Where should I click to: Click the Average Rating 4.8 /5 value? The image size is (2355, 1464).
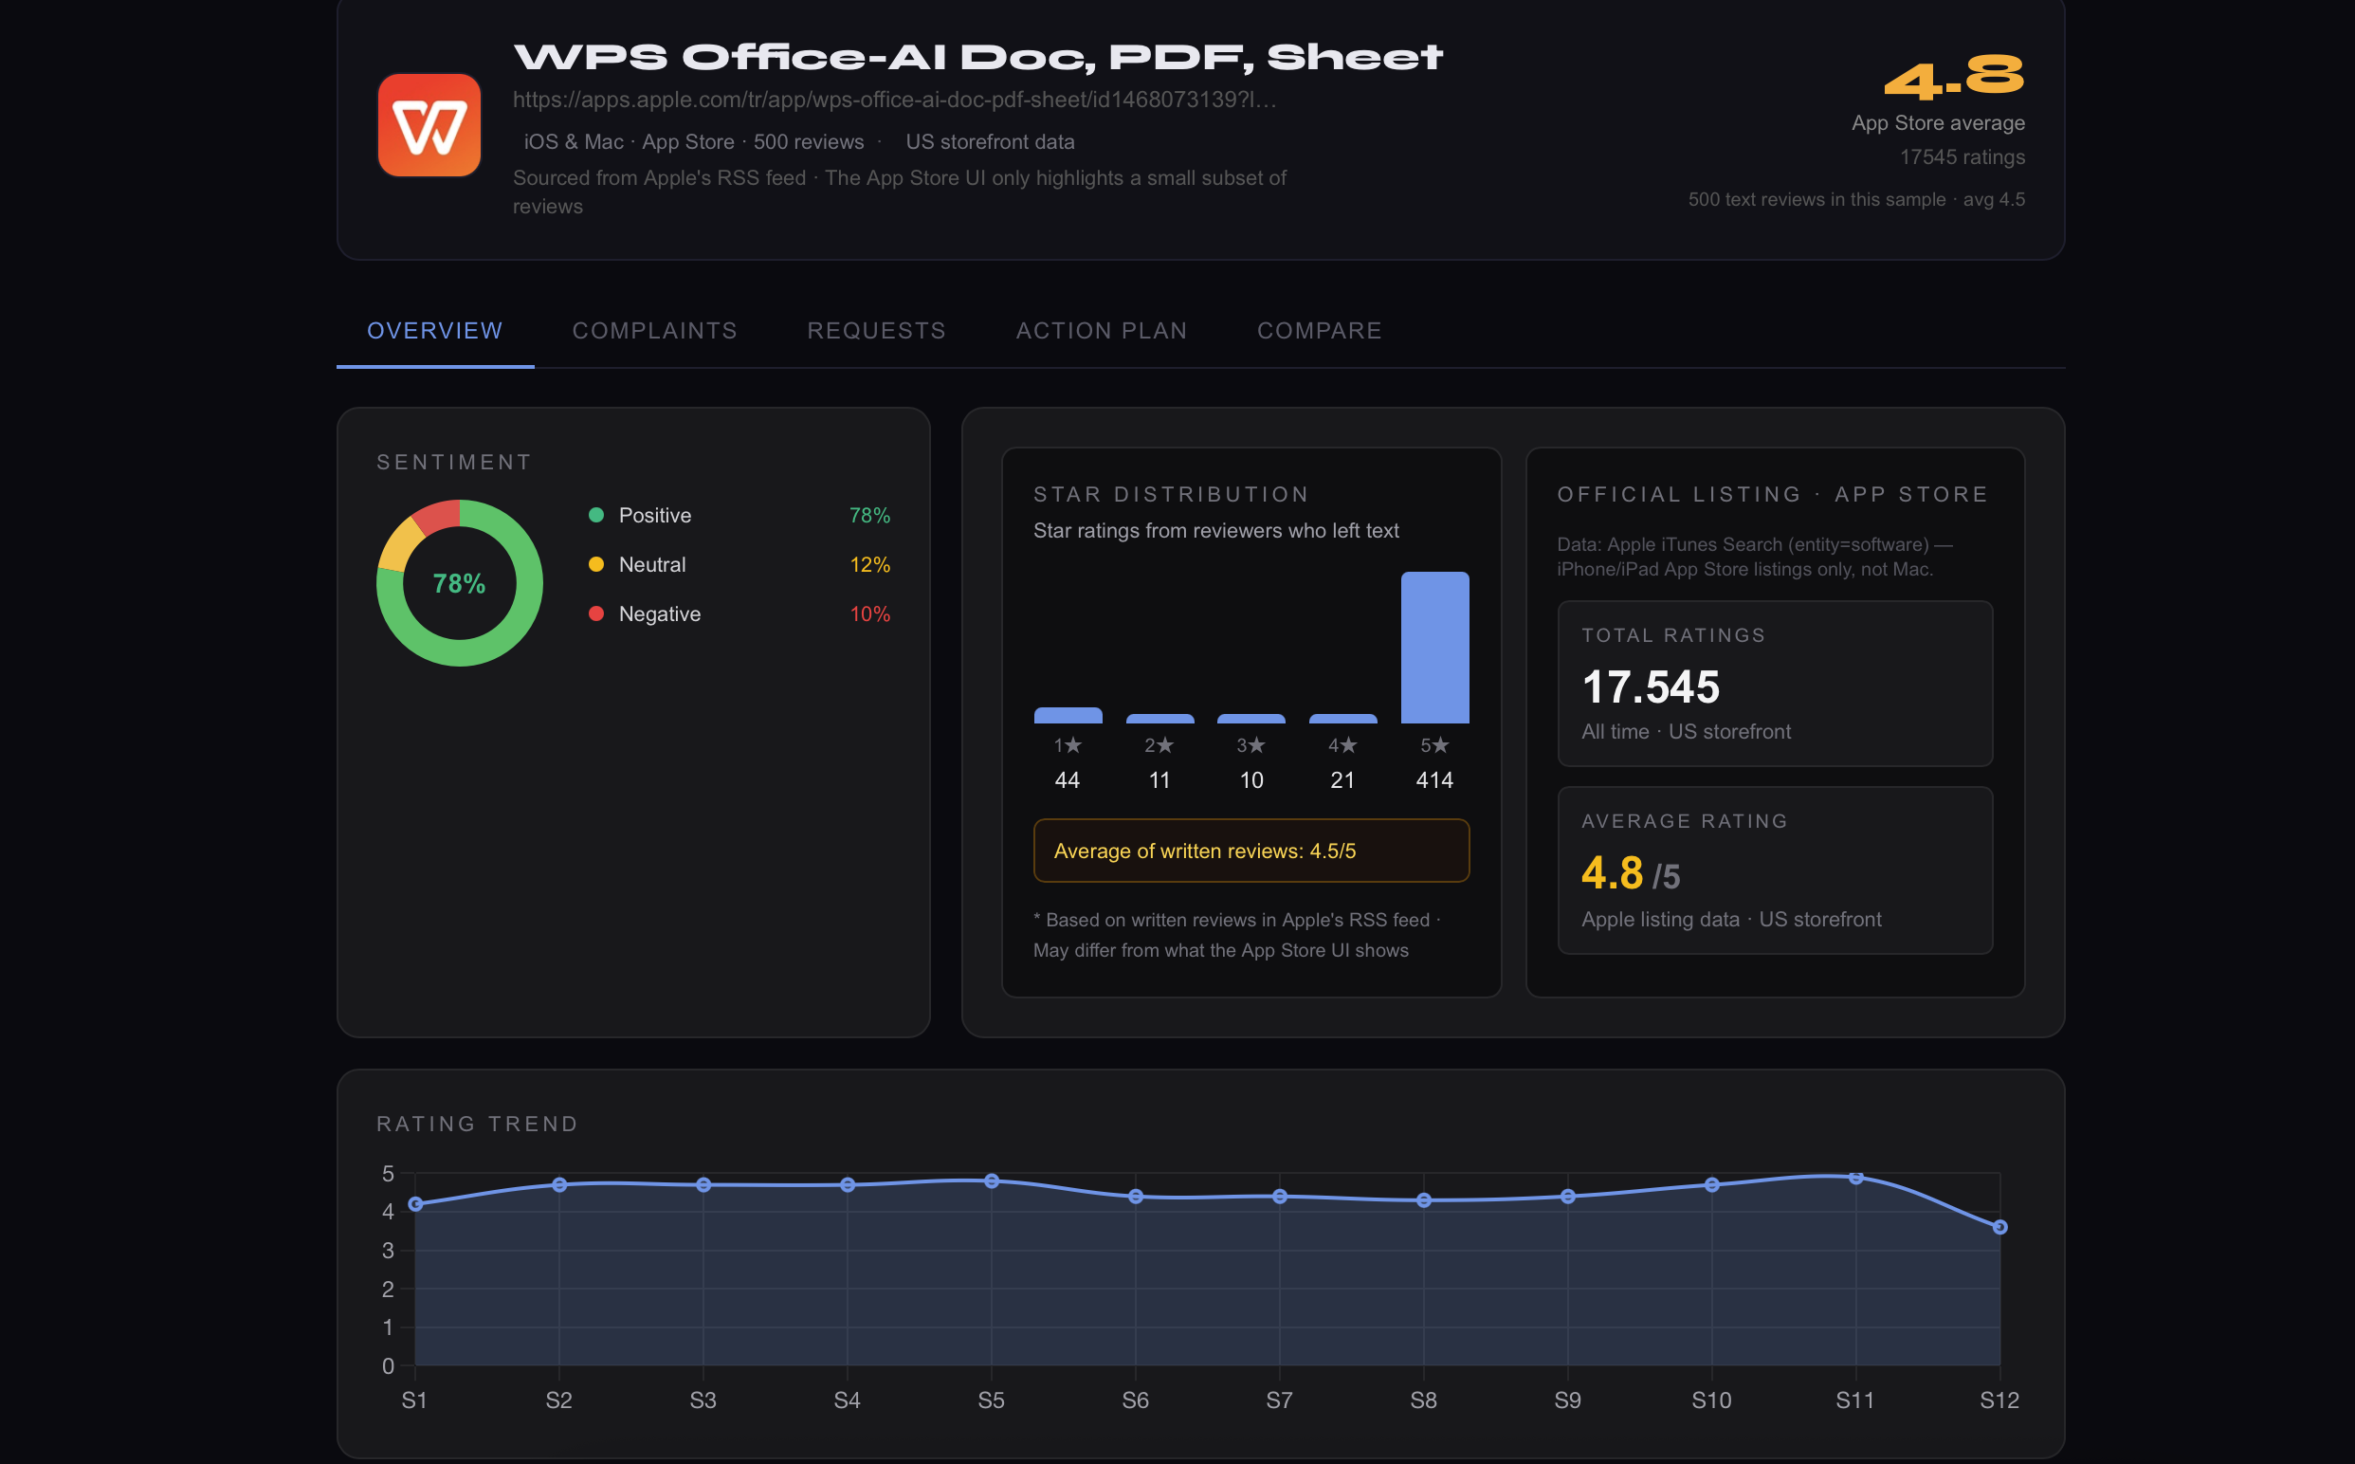pyautogui.click(x=1631, y=873)
